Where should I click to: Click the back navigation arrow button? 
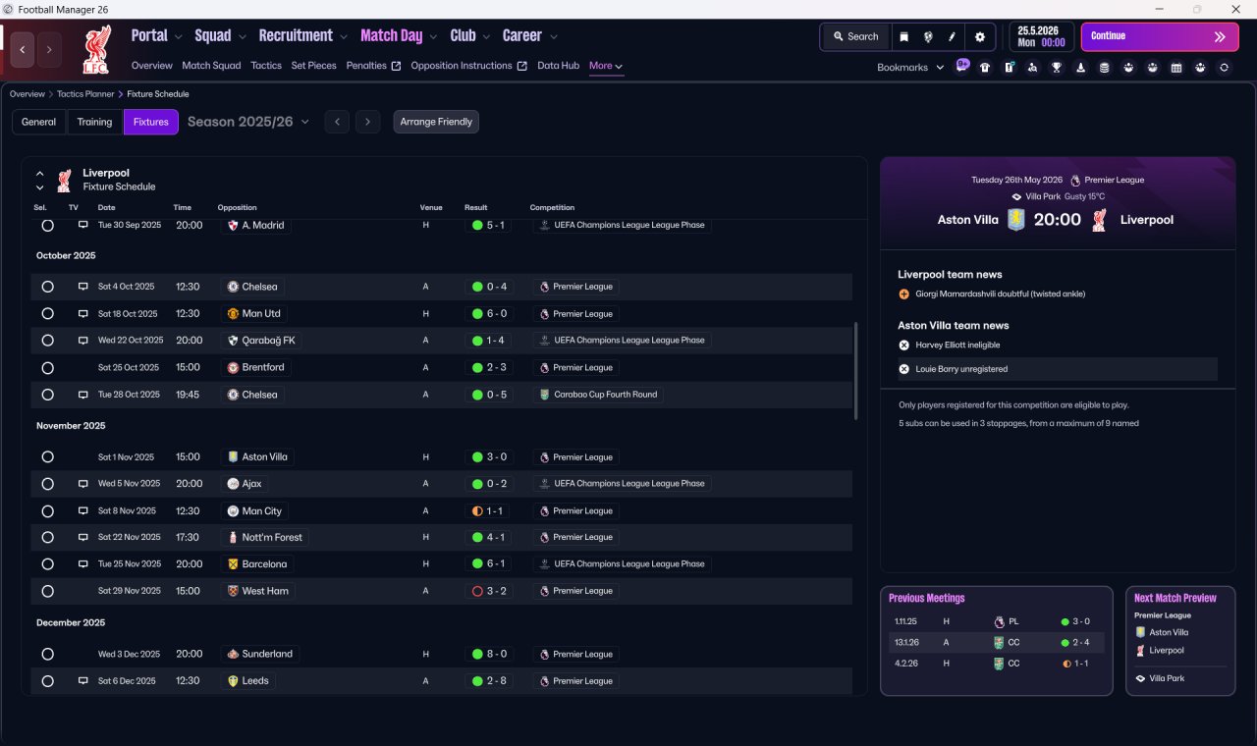click(23, 49)
